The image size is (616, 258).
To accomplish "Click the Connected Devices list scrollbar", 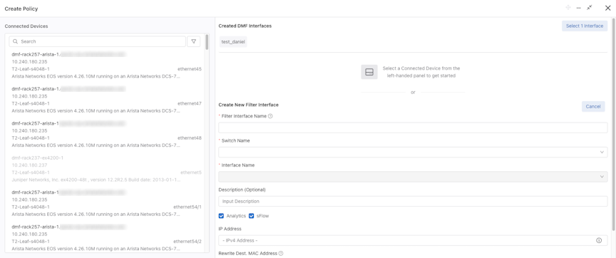I will pos(207,41).
